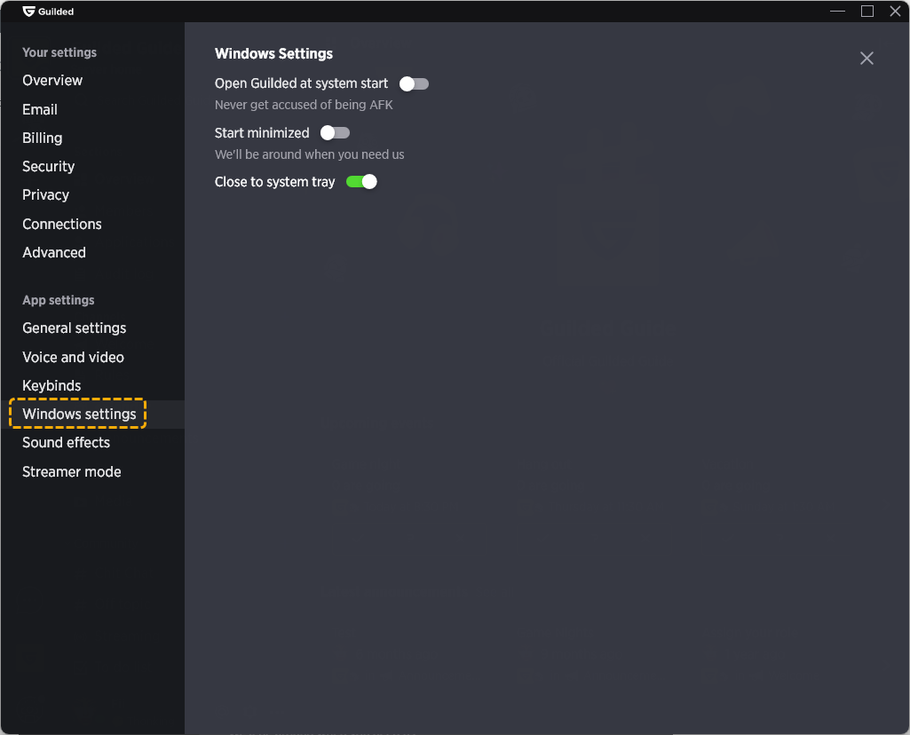Go to Email settings
Viewport: 910px width, 735px height.
click(39, 109)
